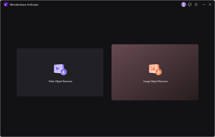Click the Image Object Remover label
Image resolution: width=215 pixels, height=137 pixels.
[x=156, y=81]
